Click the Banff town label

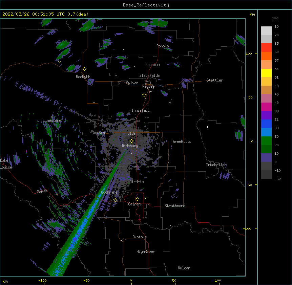tap(42, 192)
